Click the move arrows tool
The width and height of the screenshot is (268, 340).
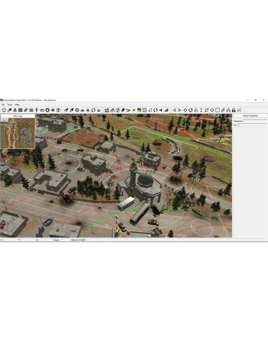185,110
